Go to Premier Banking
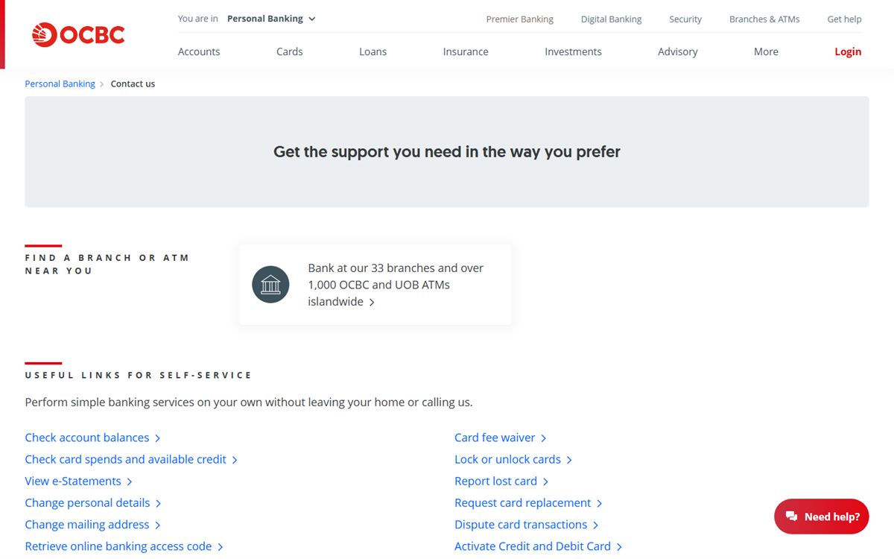Screen dimensions: 894x559 (520, 19)
